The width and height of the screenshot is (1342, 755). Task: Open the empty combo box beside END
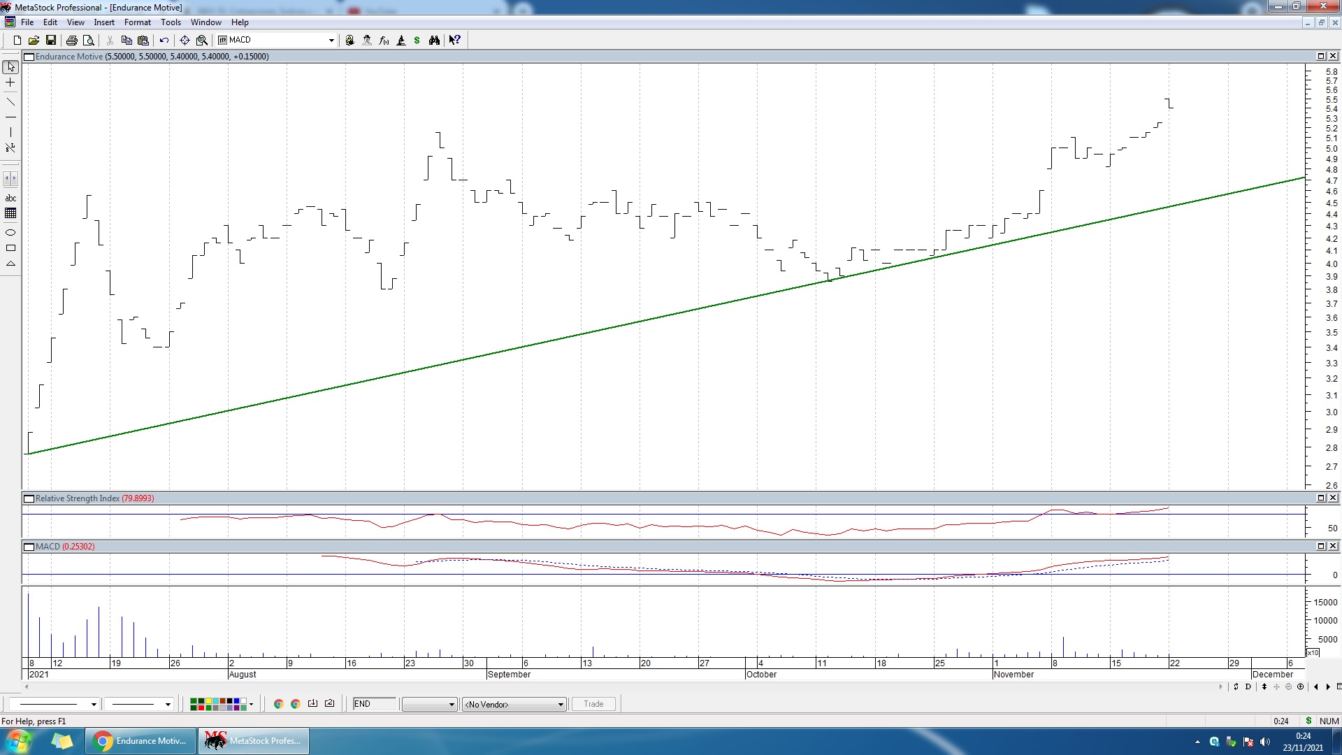point(430,704)
